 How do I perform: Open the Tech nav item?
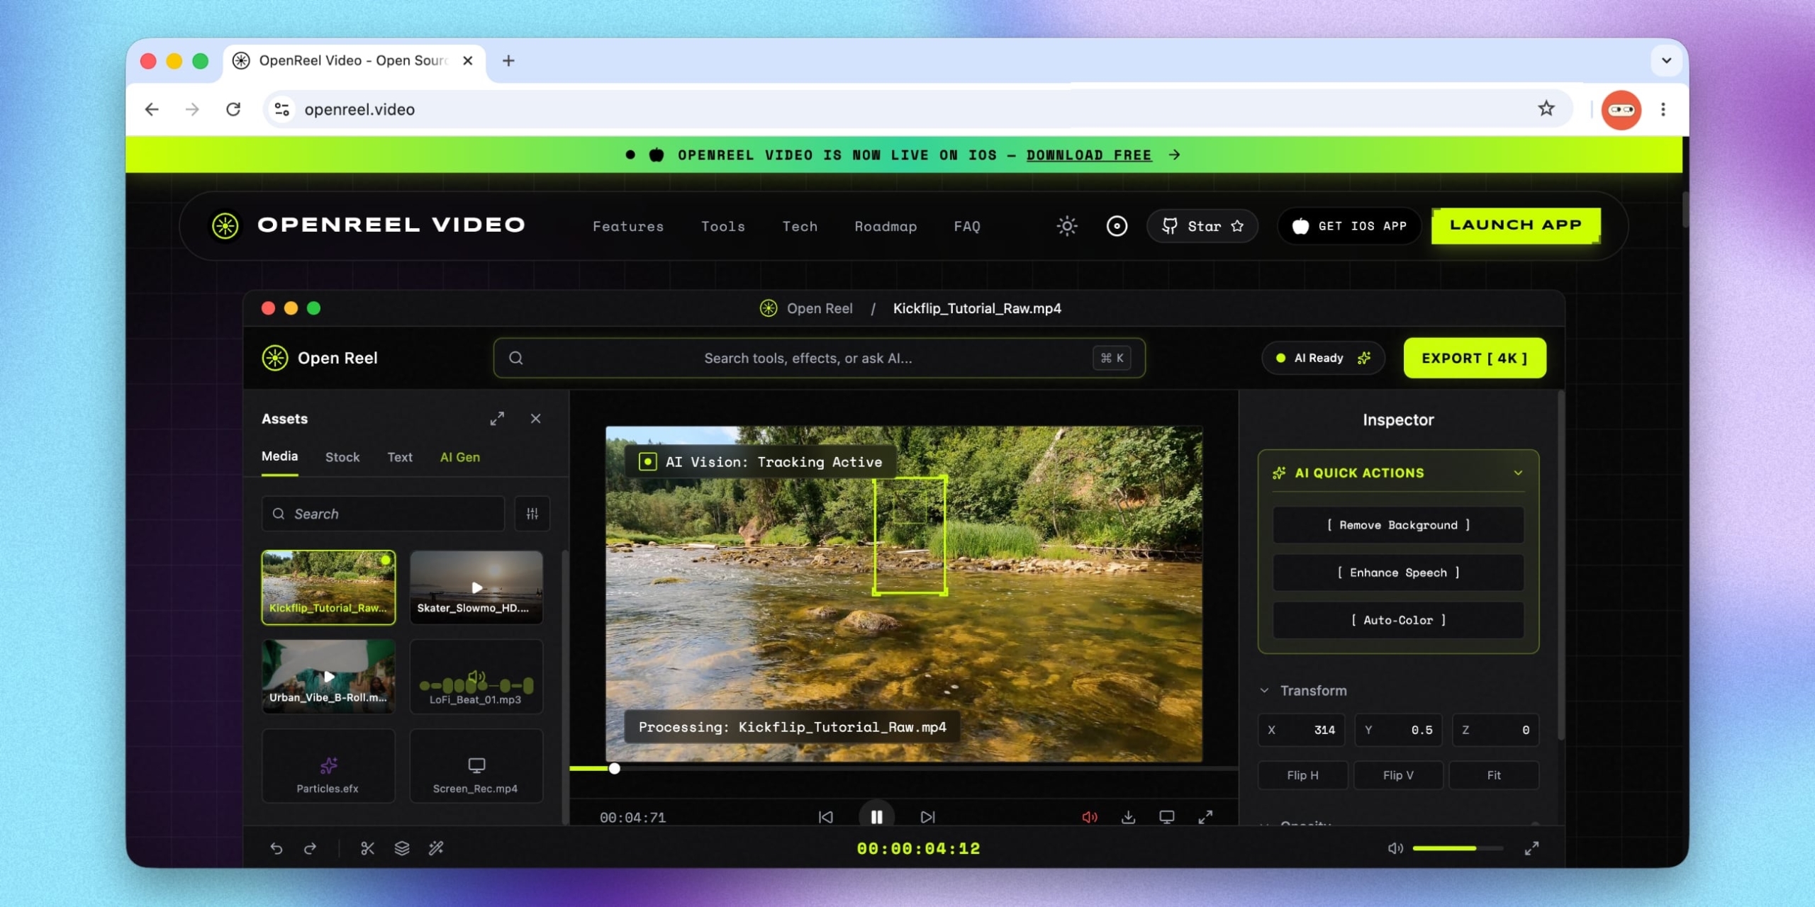point(800,226)
